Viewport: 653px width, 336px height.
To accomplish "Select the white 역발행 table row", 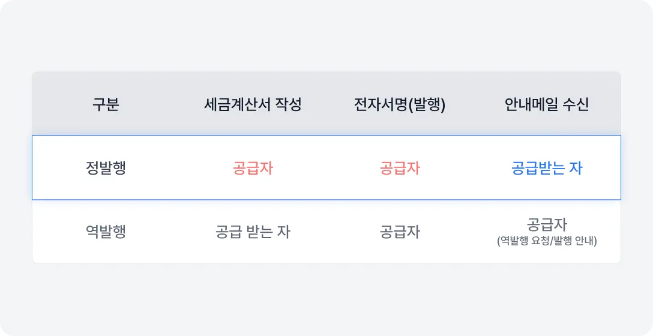I will coord(326,252).
